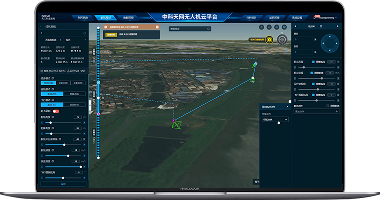Open the drone and camera selector MATRICE 300
The image size is (380, 200).
tap(63, 71)
